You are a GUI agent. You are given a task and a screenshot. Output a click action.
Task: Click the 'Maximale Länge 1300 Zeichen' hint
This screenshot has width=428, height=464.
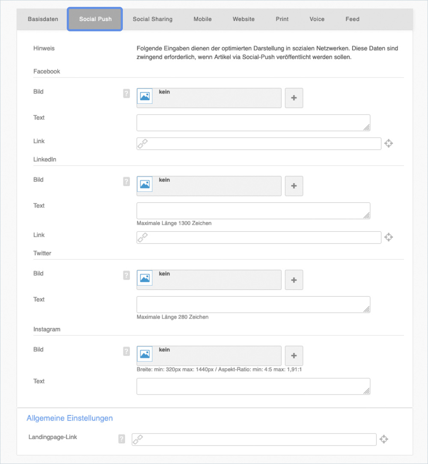click(x=174, y=223)
